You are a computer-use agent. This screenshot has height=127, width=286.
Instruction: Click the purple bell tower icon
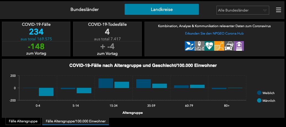coord(239,46)
